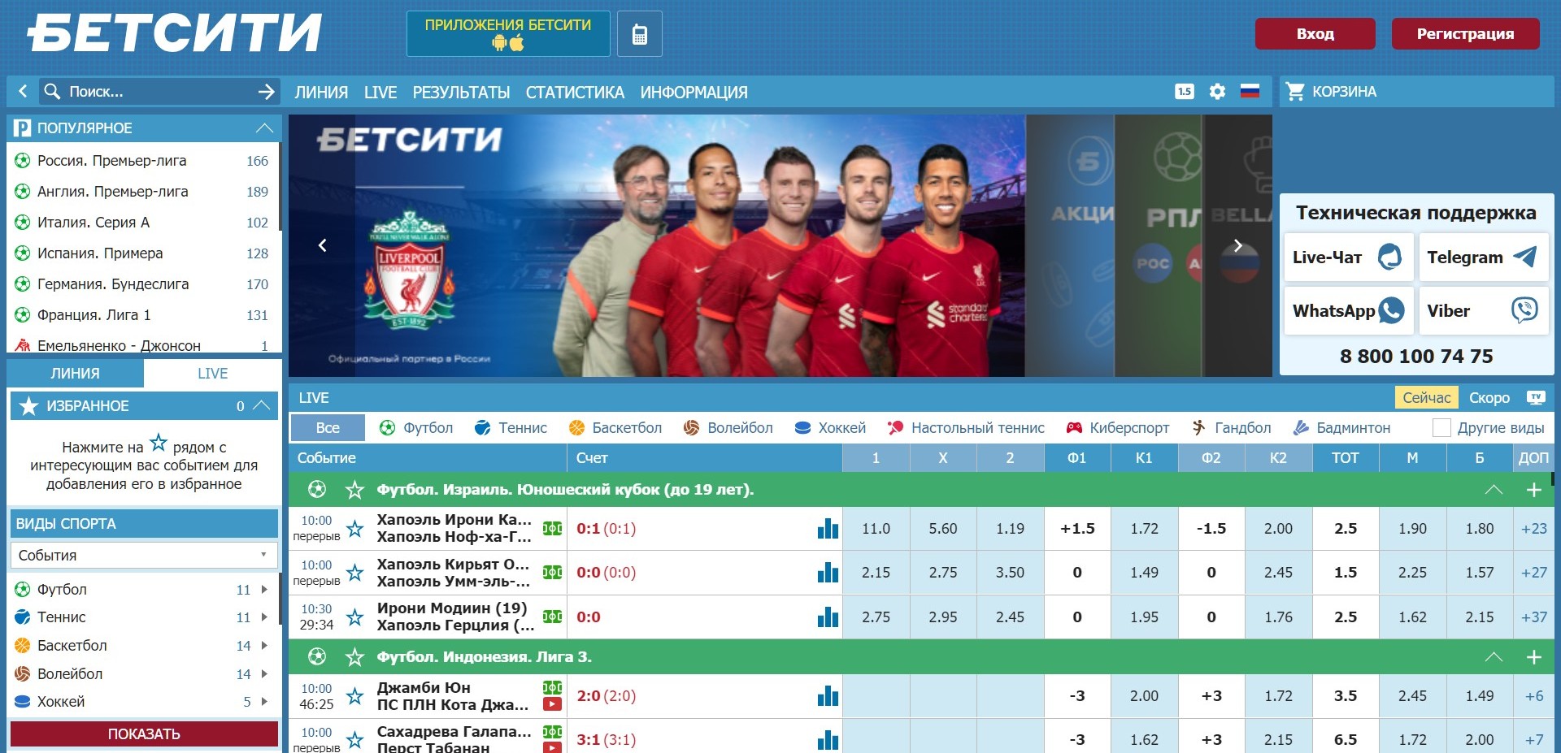Collapse the sidebar with left chevron
The image size is (1561, 753).
coord(23,92)
